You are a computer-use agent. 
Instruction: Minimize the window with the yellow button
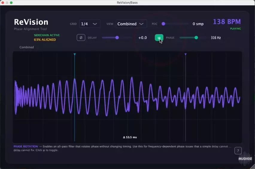(x=7, y=2)
